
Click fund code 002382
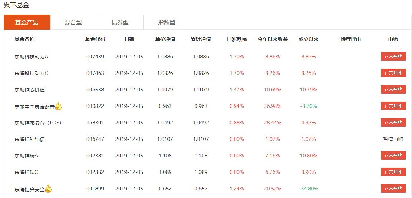point(95,172)
